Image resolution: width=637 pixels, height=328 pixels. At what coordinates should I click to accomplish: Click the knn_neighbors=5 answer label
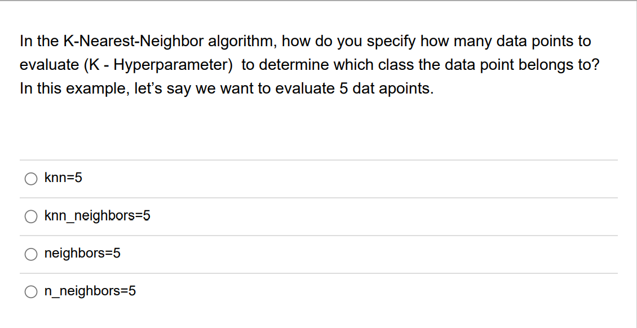(98, 216)
